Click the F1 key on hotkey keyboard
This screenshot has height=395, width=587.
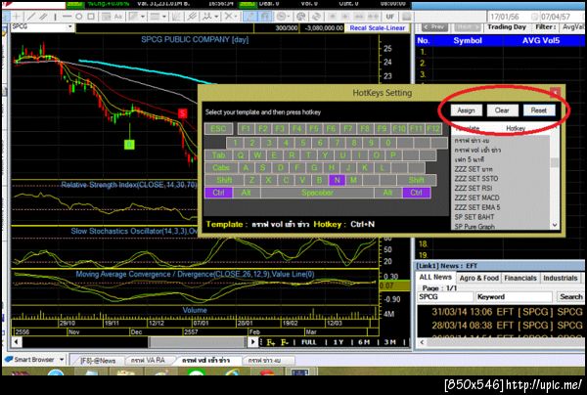coord(246,129)
